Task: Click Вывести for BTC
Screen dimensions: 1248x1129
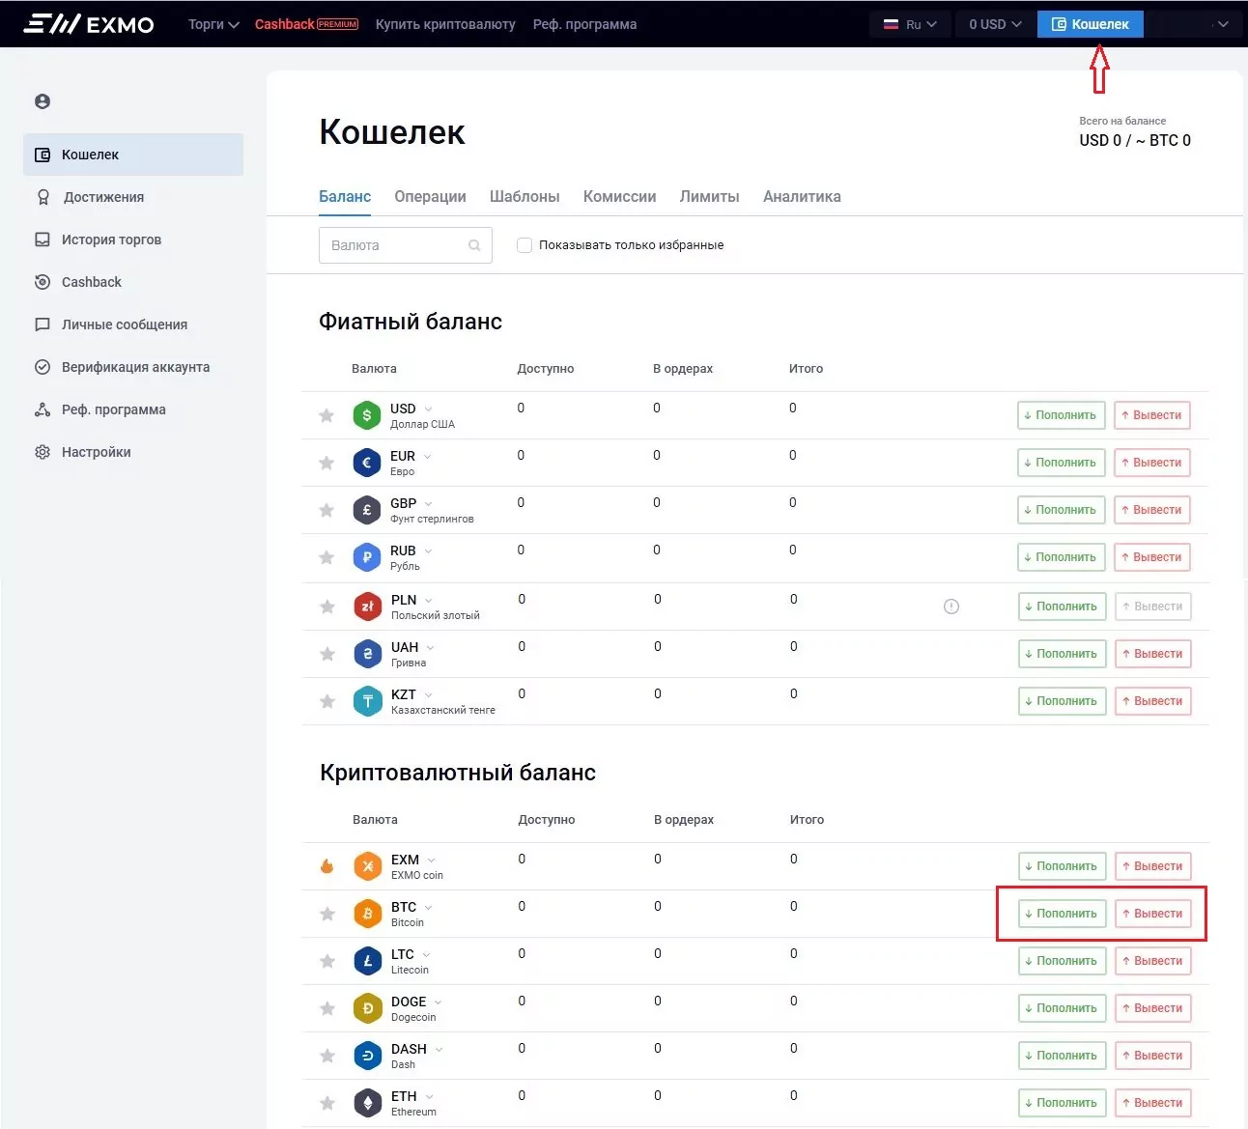Action: click(x=1153, y=914)
